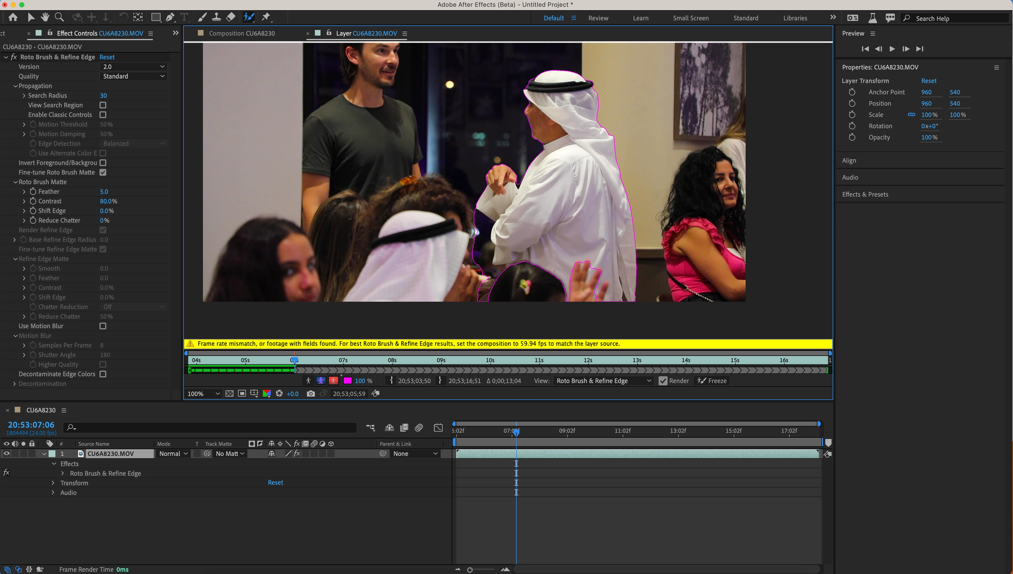The image size is (1013, 574).
Task: Select the Hand tool
Action: click(x=45, y=17)
